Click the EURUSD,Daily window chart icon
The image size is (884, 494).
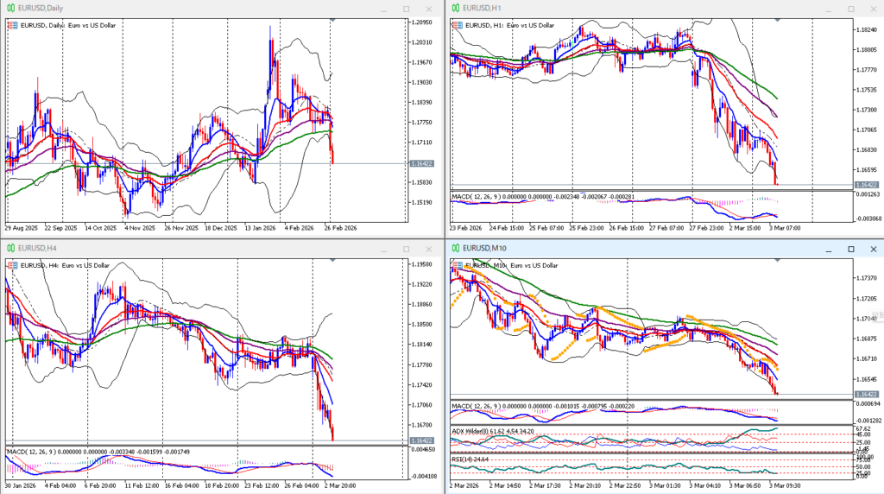pos(9,9)
